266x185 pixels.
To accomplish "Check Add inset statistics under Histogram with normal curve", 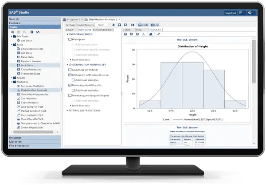I will pos(73,80).
